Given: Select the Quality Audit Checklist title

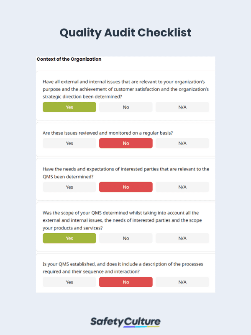Looking at the screenshot, I should (x=125, y=33).
